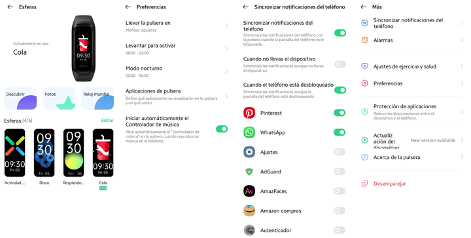This screenshot has height=238, width=471.
Task: Toggle Iniciar automáticamente el Controlador de música
Action: (222, 128)
